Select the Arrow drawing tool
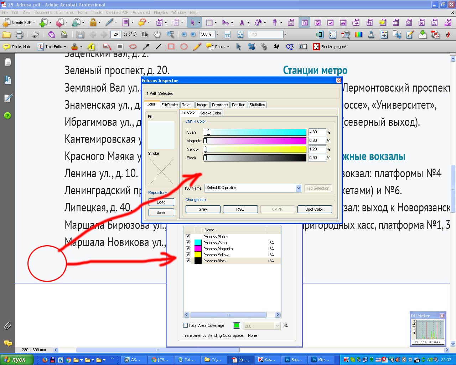The width and height of the screenshot is (456, 365). tap(146, 47)
